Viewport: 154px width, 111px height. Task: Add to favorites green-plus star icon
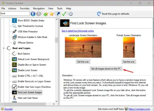(46, 14)
